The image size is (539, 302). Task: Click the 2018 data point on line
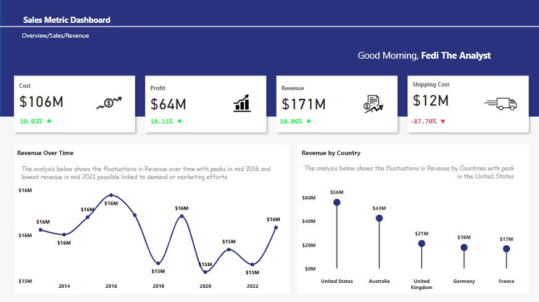click(x=158, y=263)
